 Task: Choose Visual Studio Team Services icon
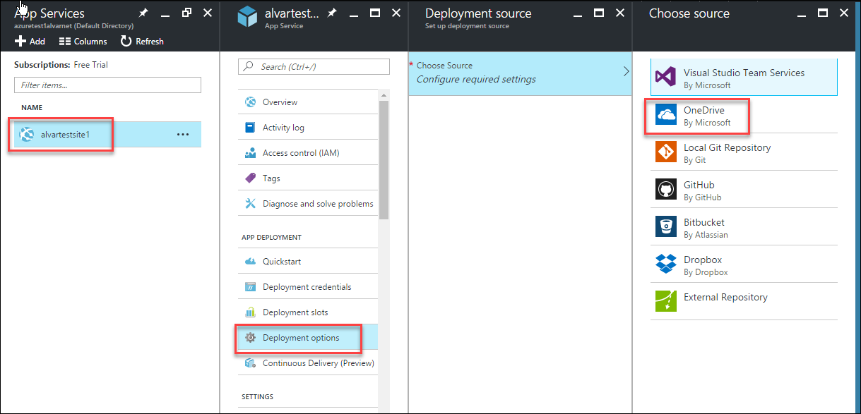click(666, 77)
